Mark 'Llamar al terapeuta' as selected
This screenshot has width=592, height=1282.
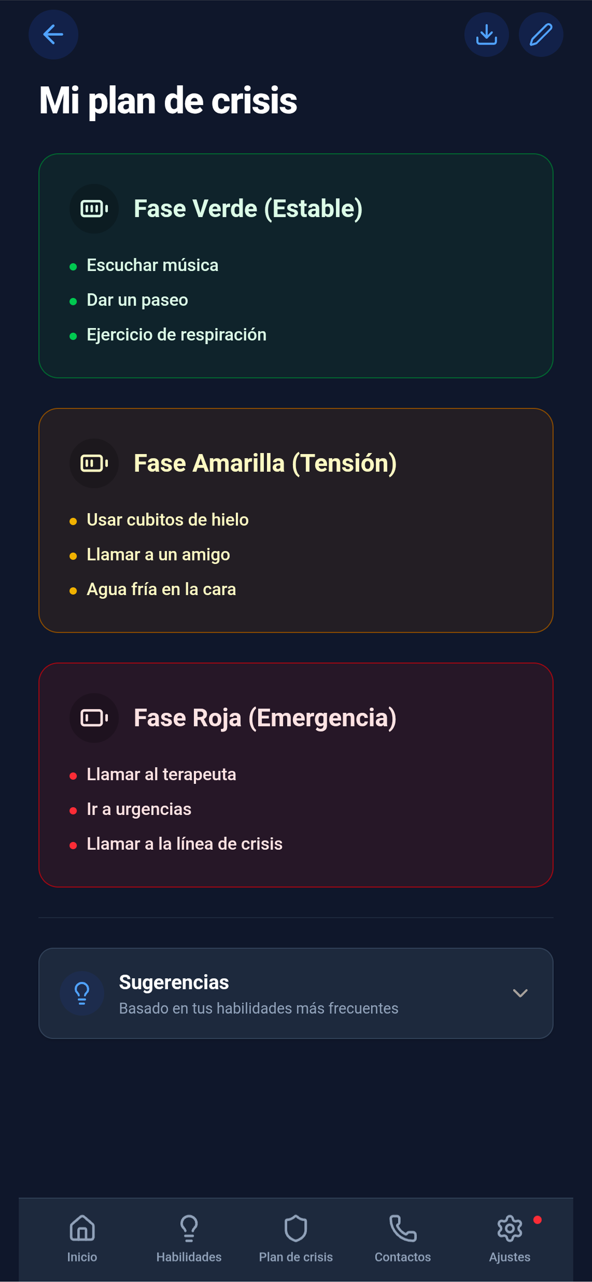[161, 775]
